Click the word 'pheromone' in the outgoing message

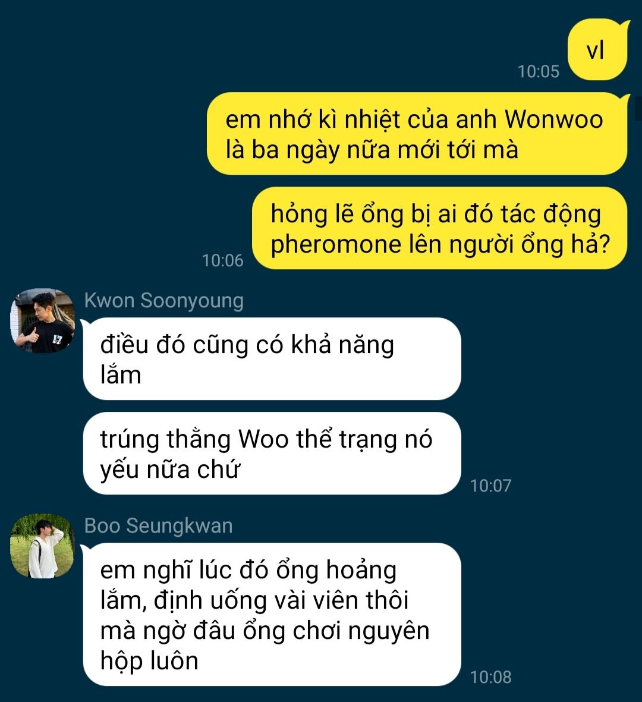coord(334,245)
